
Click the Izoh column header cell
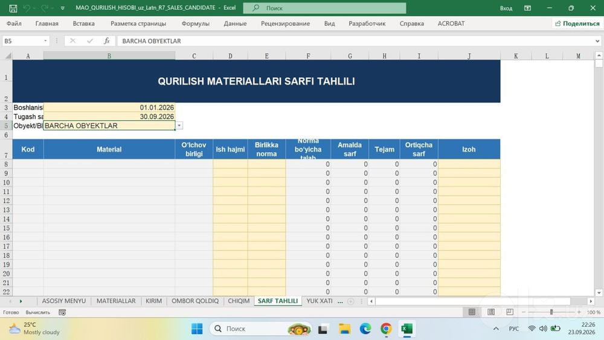pos(469,149)
